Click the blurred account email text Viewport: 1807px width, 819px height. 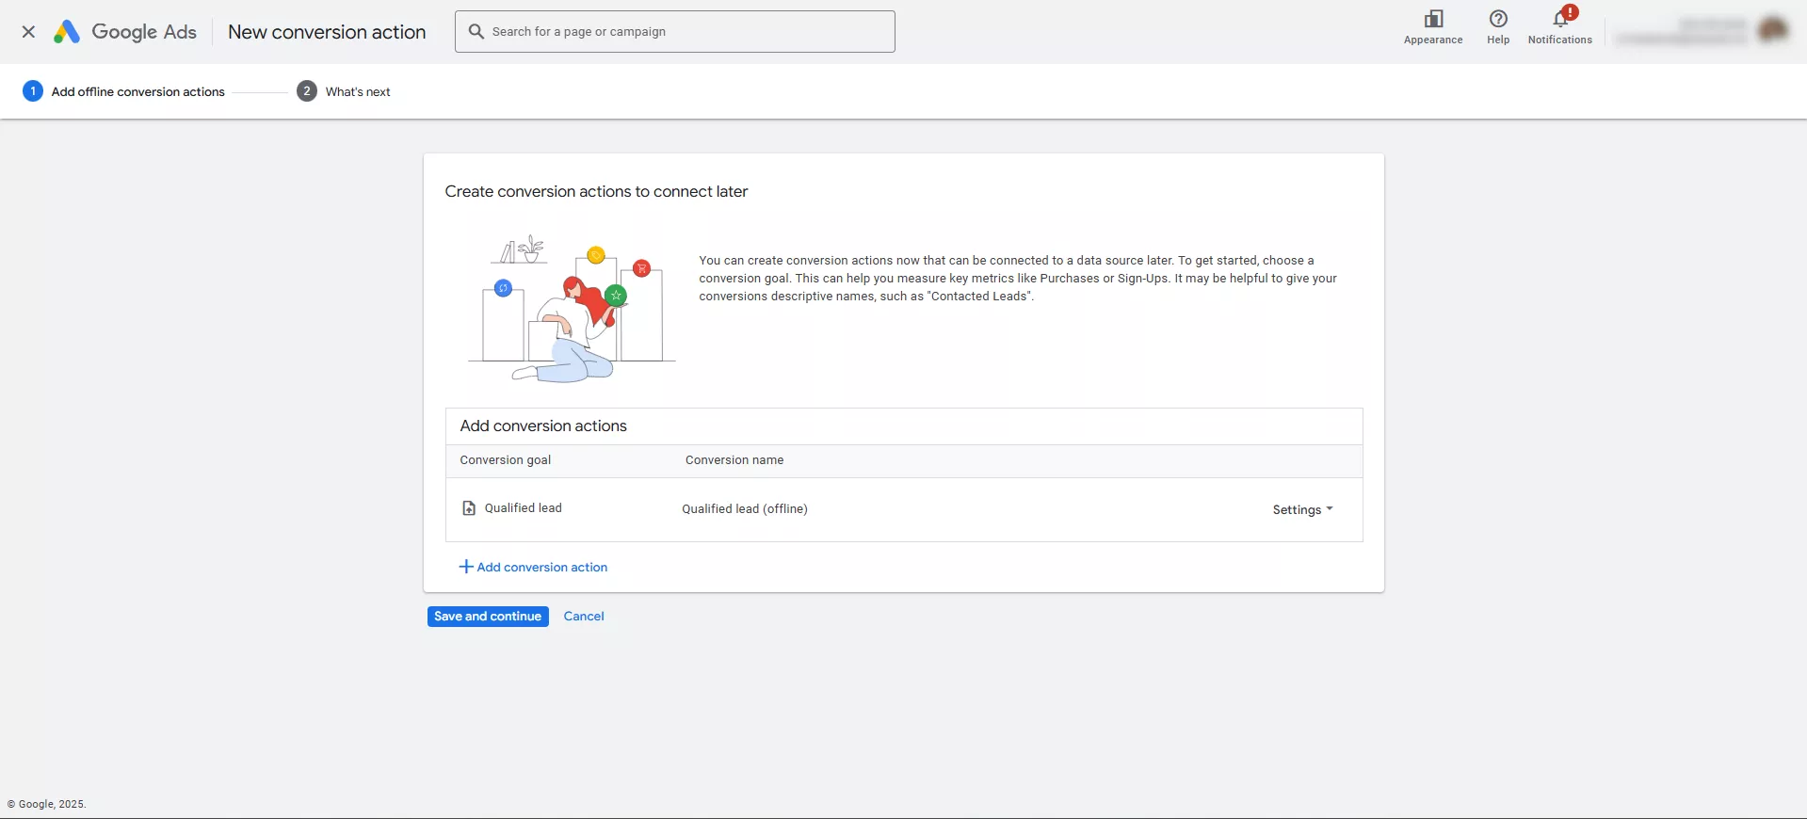(1680, 39)
